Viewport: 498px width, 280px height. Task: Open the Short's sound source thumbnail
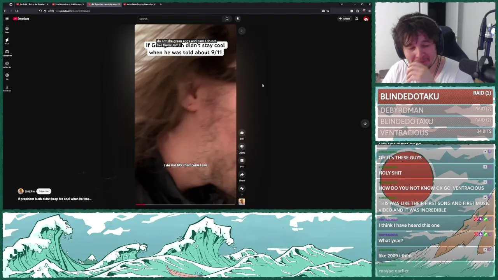pos(242,202)
